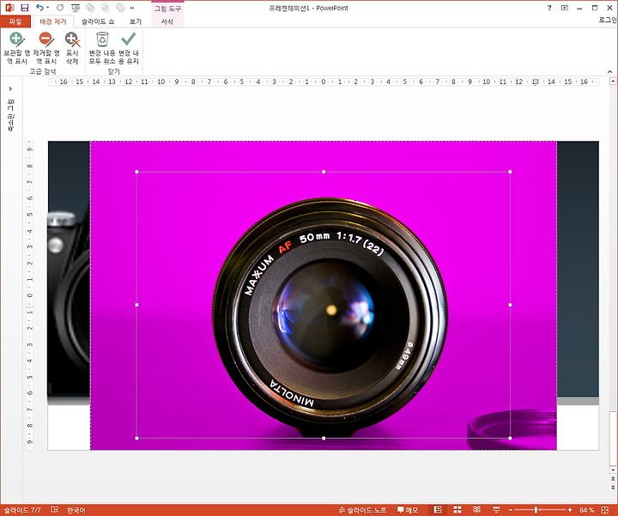Fit slide to current window icon
Viewport: 618px width, 516px height.
[605, 510]
